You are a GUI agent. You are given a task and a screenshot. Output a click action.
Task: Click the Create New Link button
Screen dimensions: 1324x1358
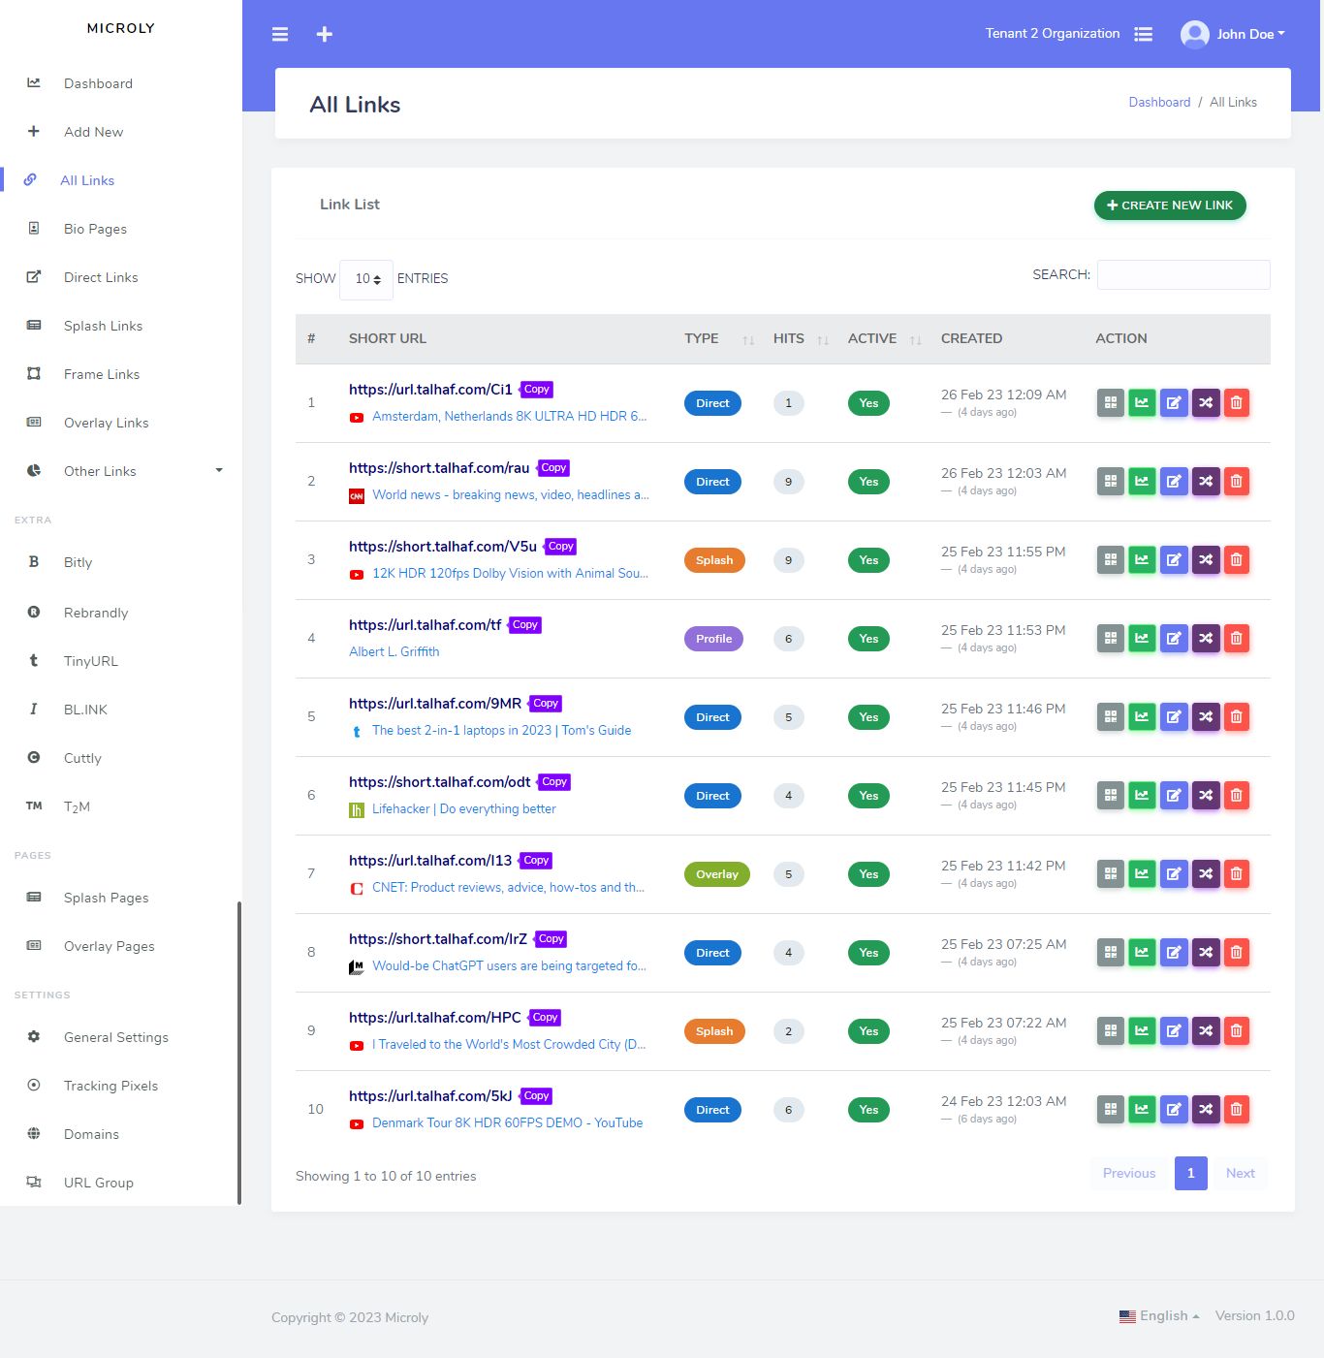point(1170,205)
